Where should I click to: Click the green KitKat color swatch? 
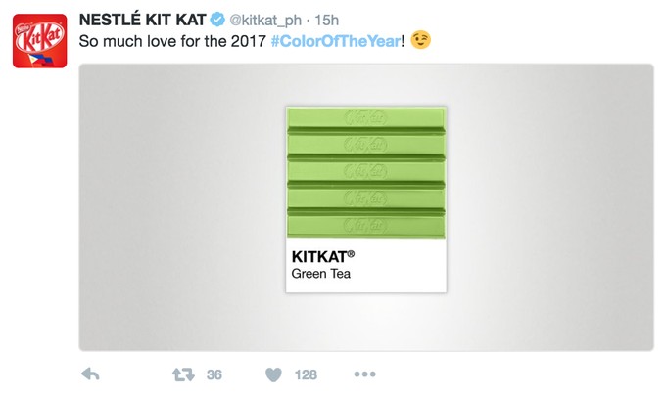[365, 170]
